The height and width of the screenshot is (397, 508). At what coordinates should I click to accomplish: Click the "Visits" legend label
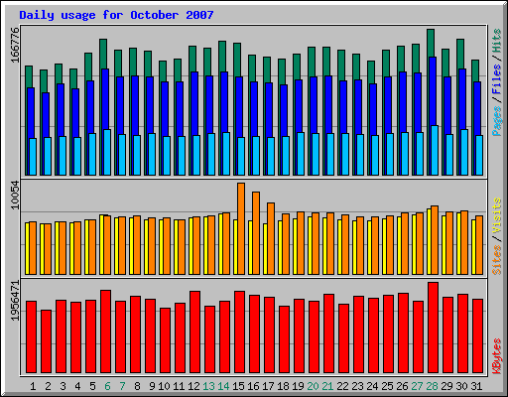tap(497, 215)
